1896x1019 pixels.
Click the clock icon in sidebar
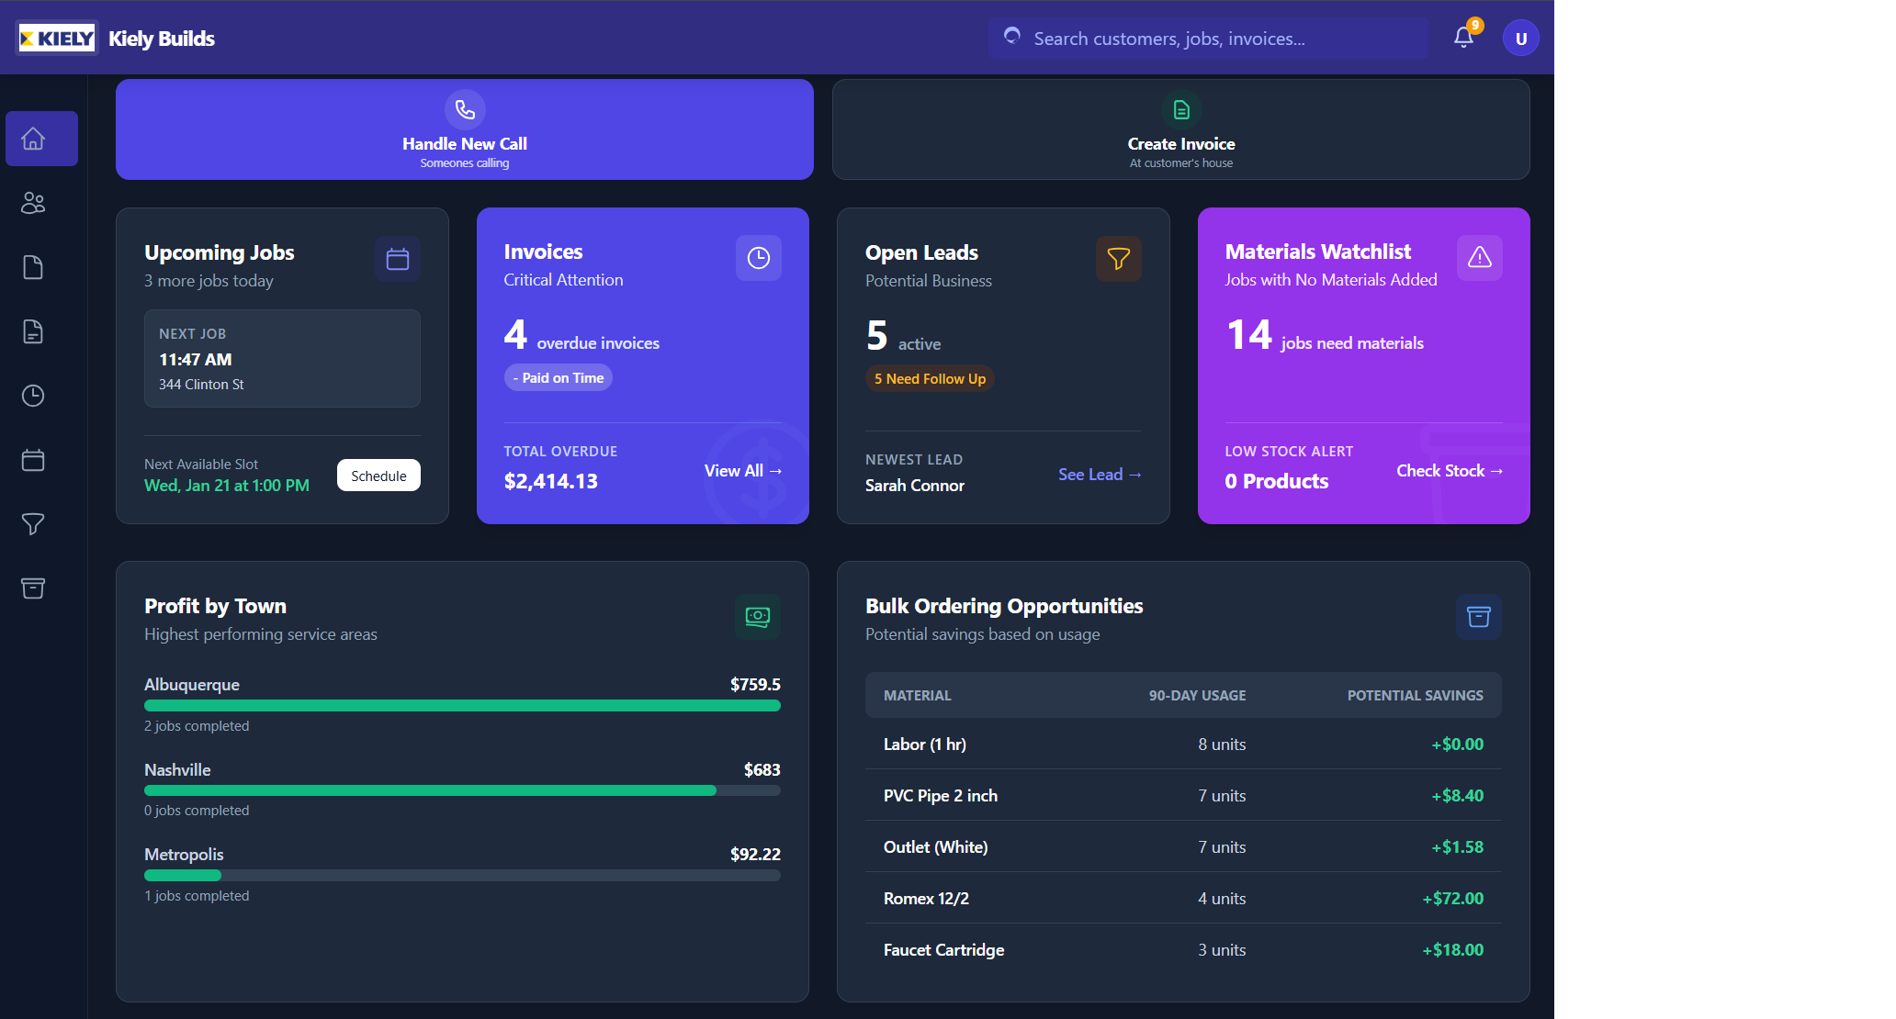[34, 396]
